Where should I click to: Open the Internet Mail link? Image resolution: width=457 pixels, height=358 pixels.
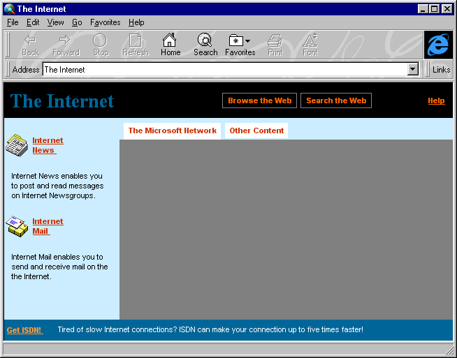(x=48, y=226)
